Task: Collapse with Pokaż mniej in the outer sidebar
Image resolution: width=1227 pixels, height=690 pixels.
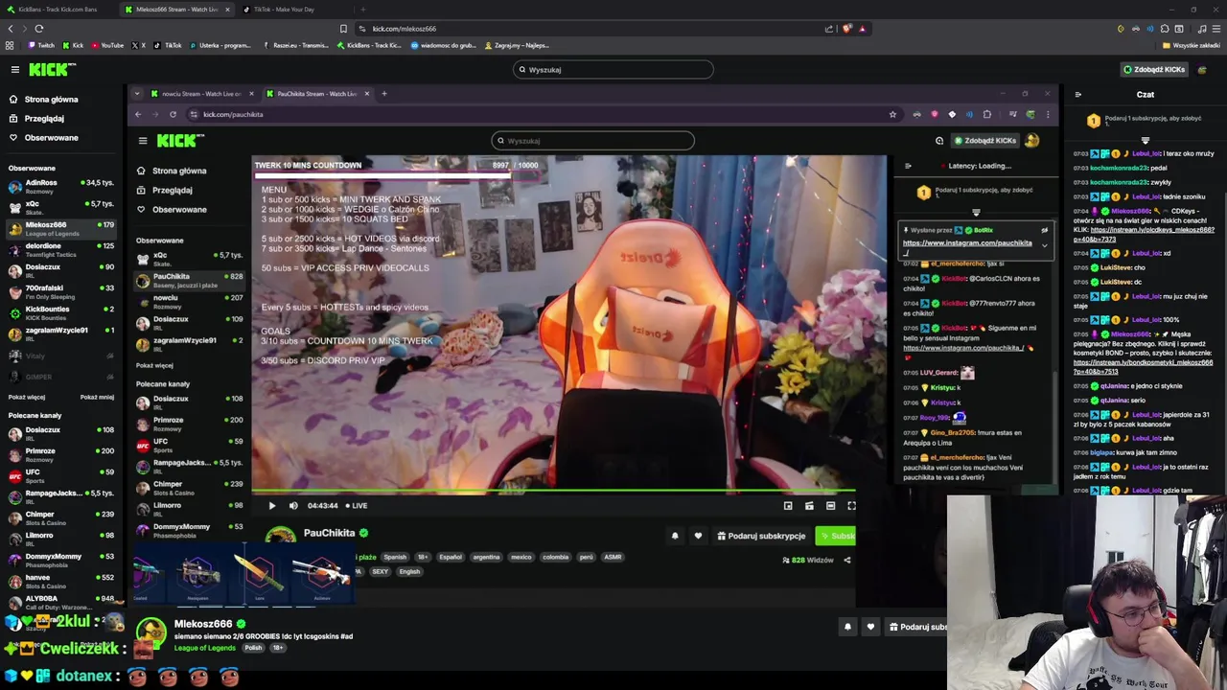Action: pyautogui.click(x=98, y=397)
